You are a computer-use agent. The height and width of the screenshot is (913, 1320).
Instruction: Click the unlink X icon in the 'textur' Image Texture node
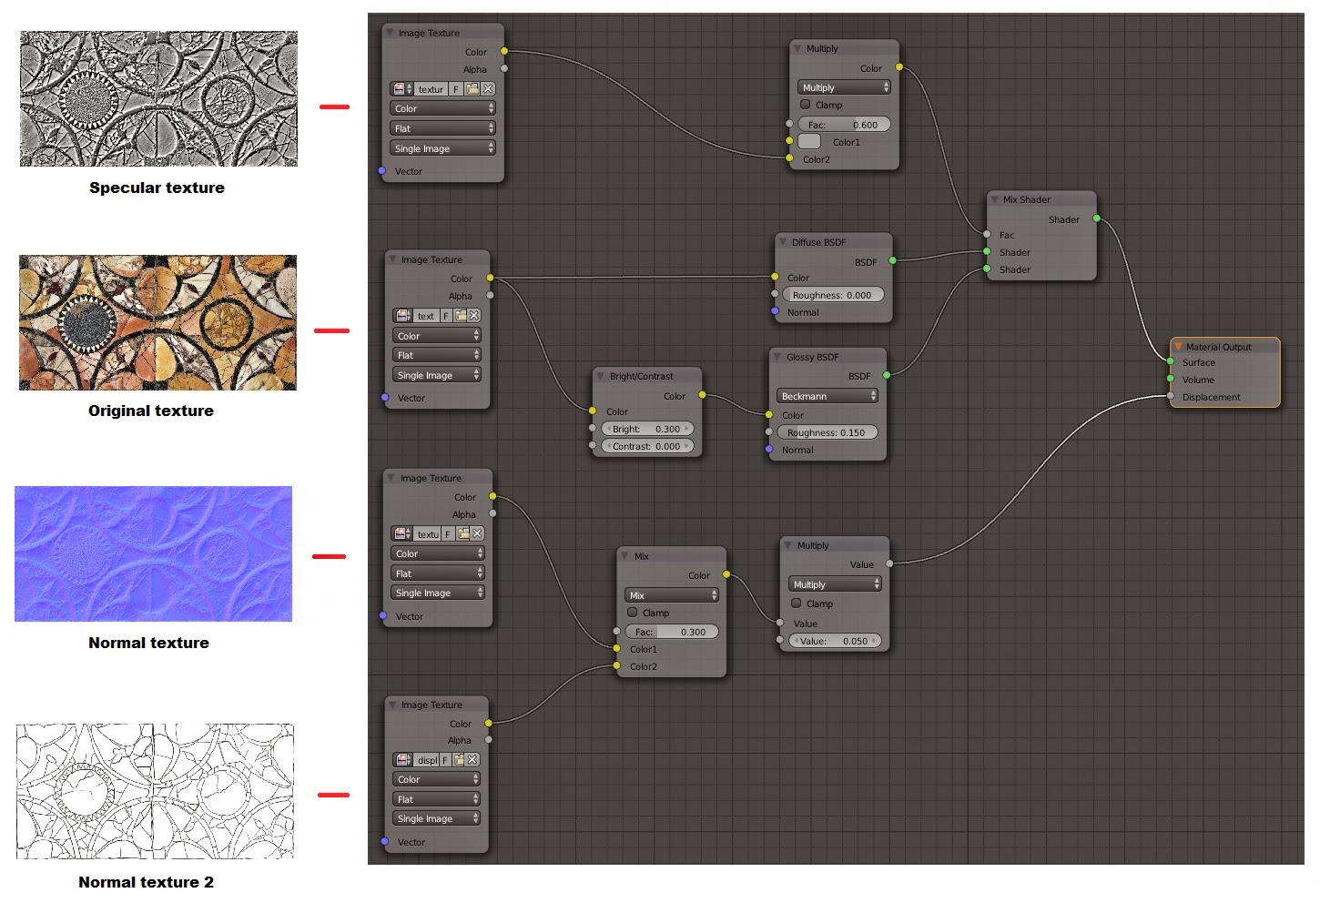489,89
